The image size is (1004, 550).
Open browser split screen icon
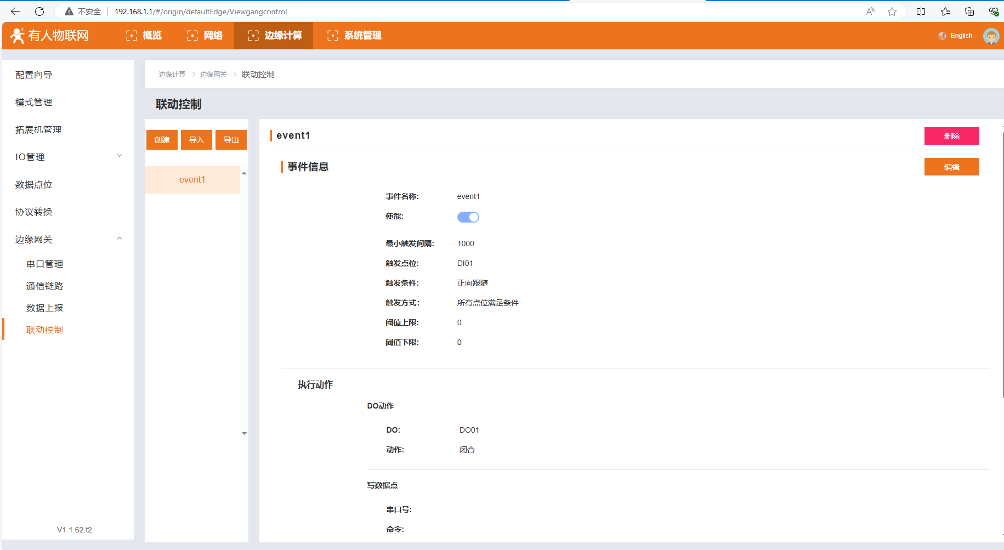pyautogui.click(x=921, y=12)
